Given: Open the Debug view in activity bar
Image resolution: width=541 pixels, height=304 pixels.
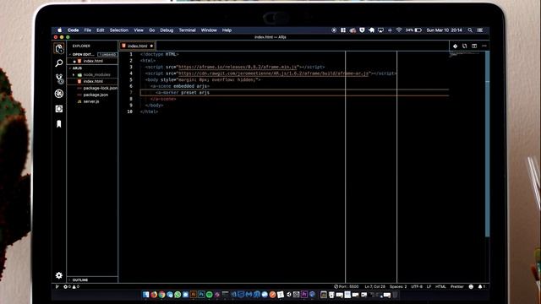Looking at the screenshot, I should click(x=59, y=94).
